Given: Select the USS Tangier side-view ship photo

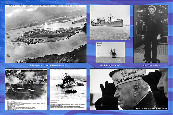Looking at the screenshot, I should click(x=110, y=22).
